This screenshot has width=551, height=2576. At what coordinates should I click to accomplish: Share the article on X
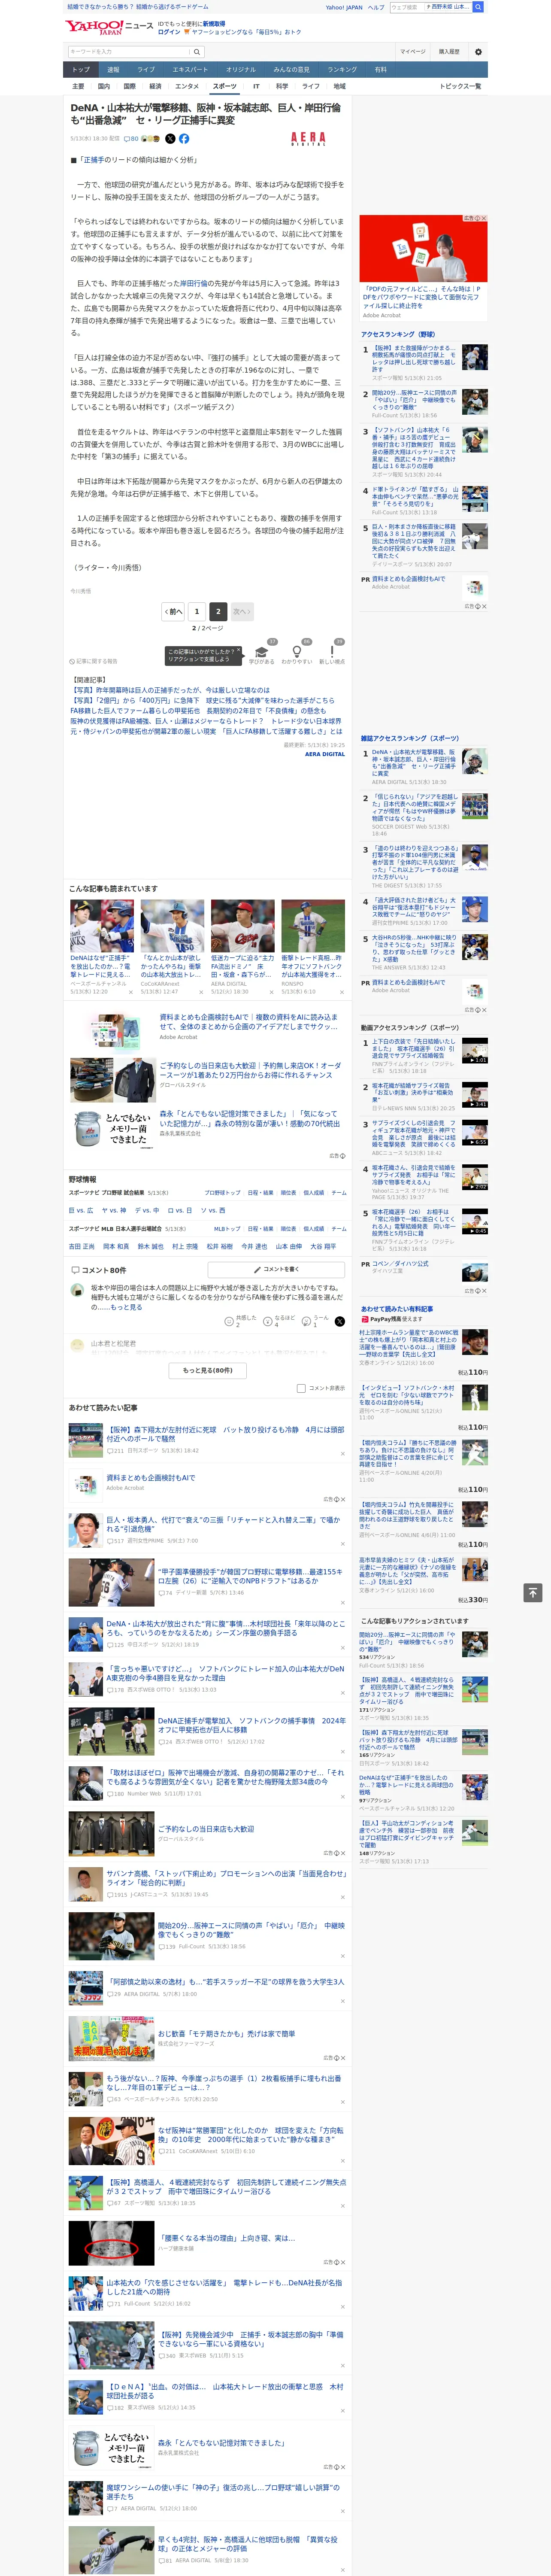coord(170,139)
